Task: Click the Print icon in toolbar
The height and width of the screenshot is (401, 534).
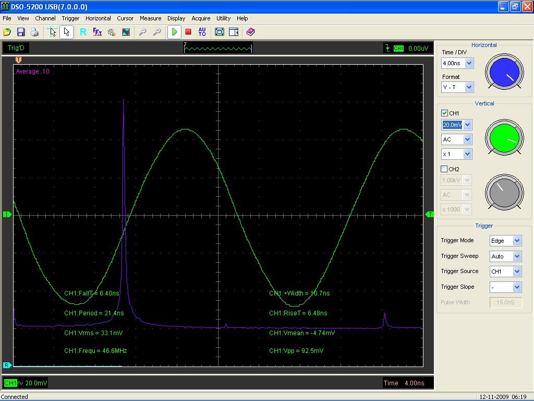Action: (x=34, y=32)
